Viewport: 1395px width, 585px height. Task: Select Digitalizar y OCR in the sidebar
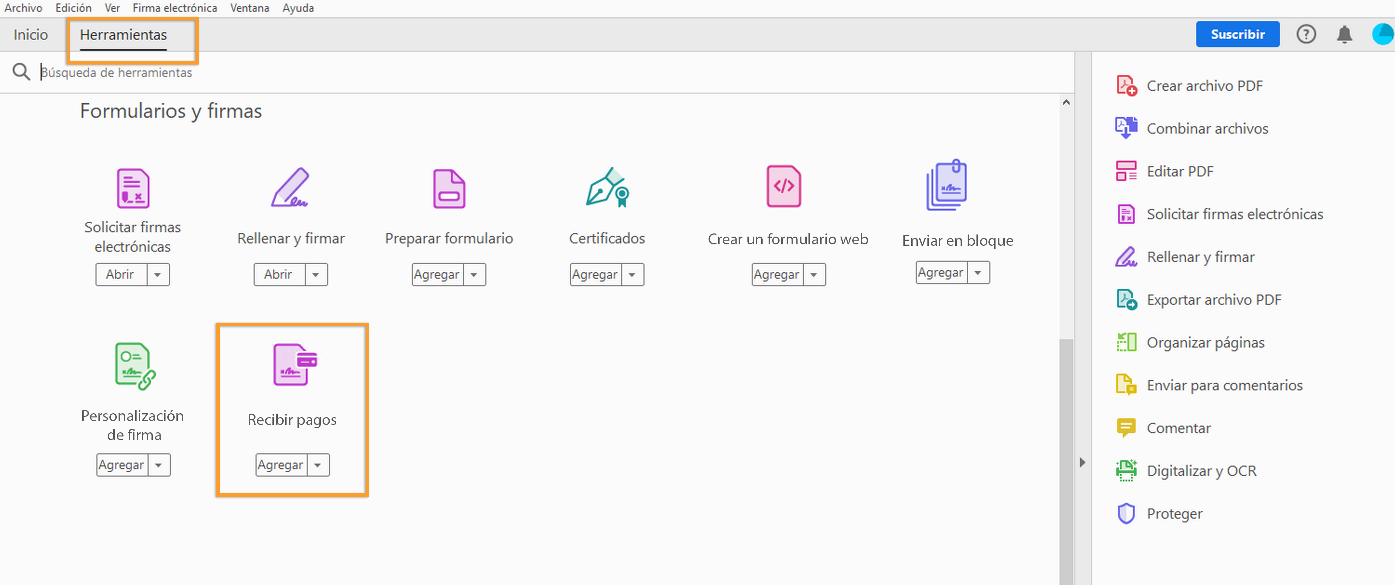point(1201,471)
